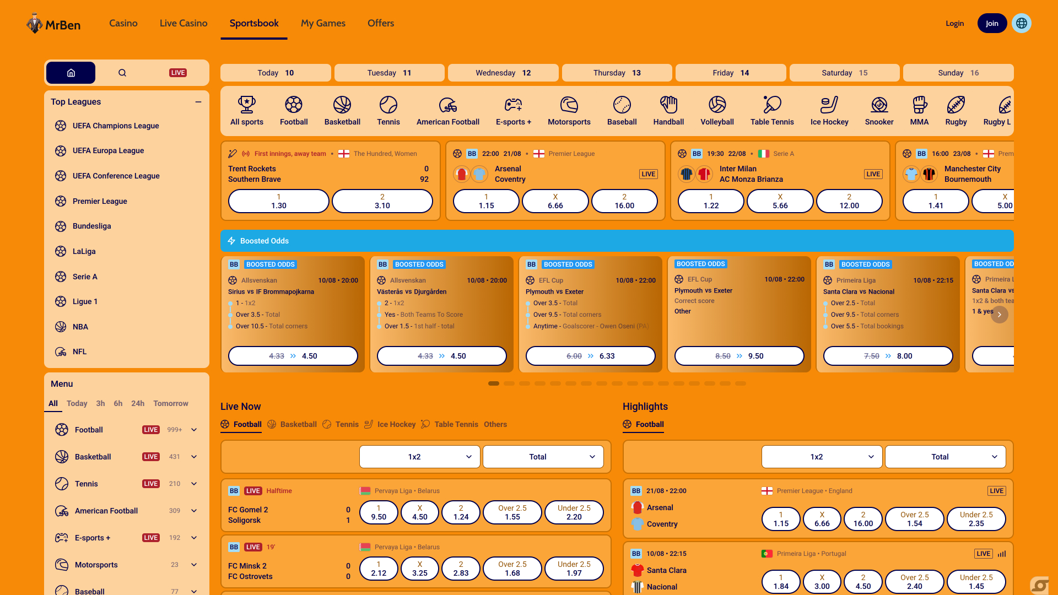Screen dimensions: 1058x595
Task: Choose the Rugby ball icon
Action: 956,105
